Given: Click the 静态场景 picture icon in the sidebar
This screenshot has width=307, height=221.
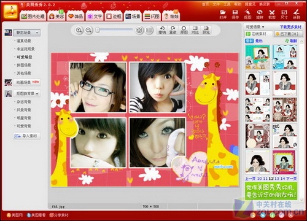Looking at the screenshot, I should pos(8,33).
